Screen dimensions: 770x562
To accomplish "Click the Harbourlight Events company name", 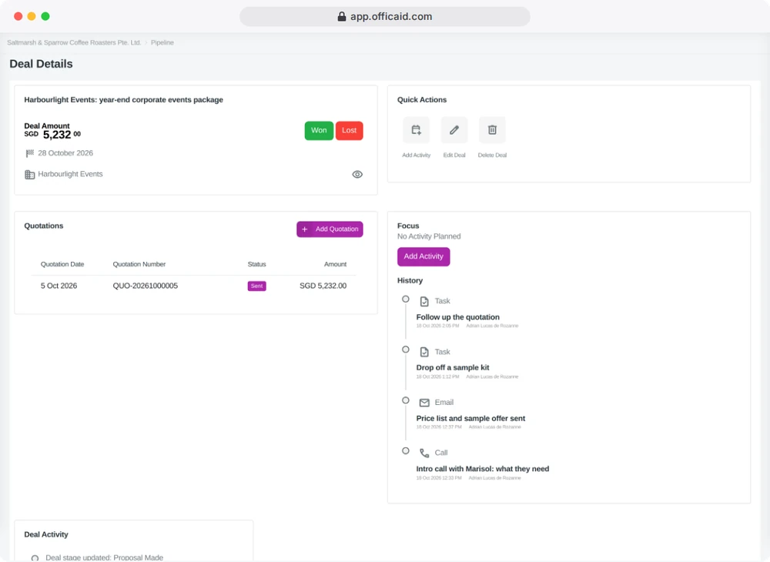I will (x=70, y=174).
